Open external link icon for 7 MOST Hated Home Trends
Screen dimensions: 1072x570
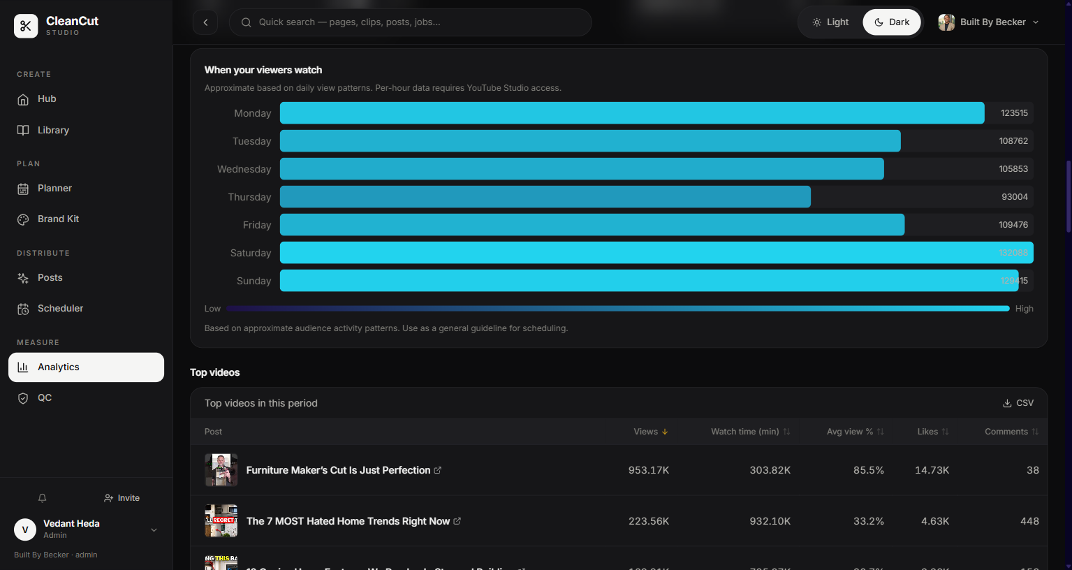[x=457, y=521]
